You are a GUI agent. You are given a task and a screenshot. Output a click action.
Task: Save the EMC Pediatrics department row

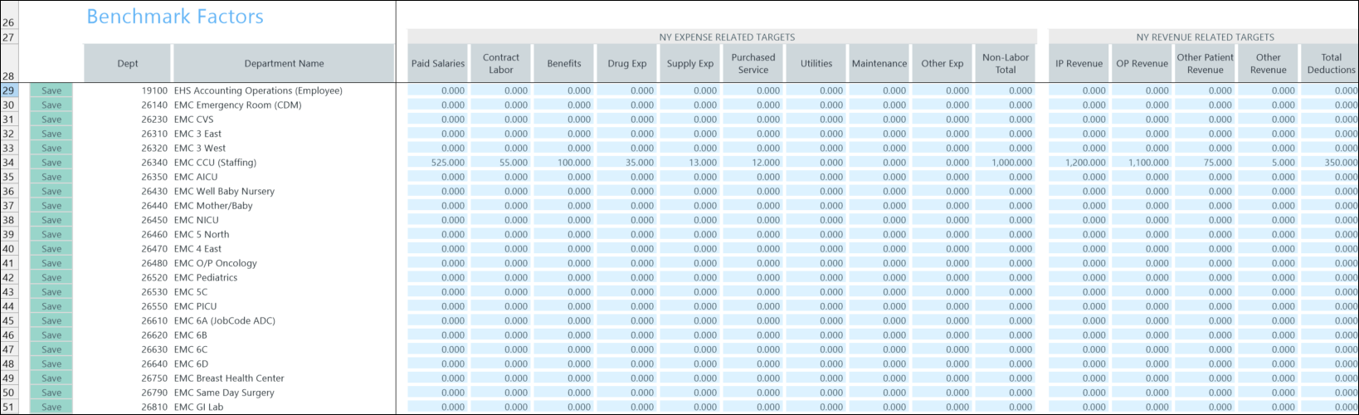[51, 277]
